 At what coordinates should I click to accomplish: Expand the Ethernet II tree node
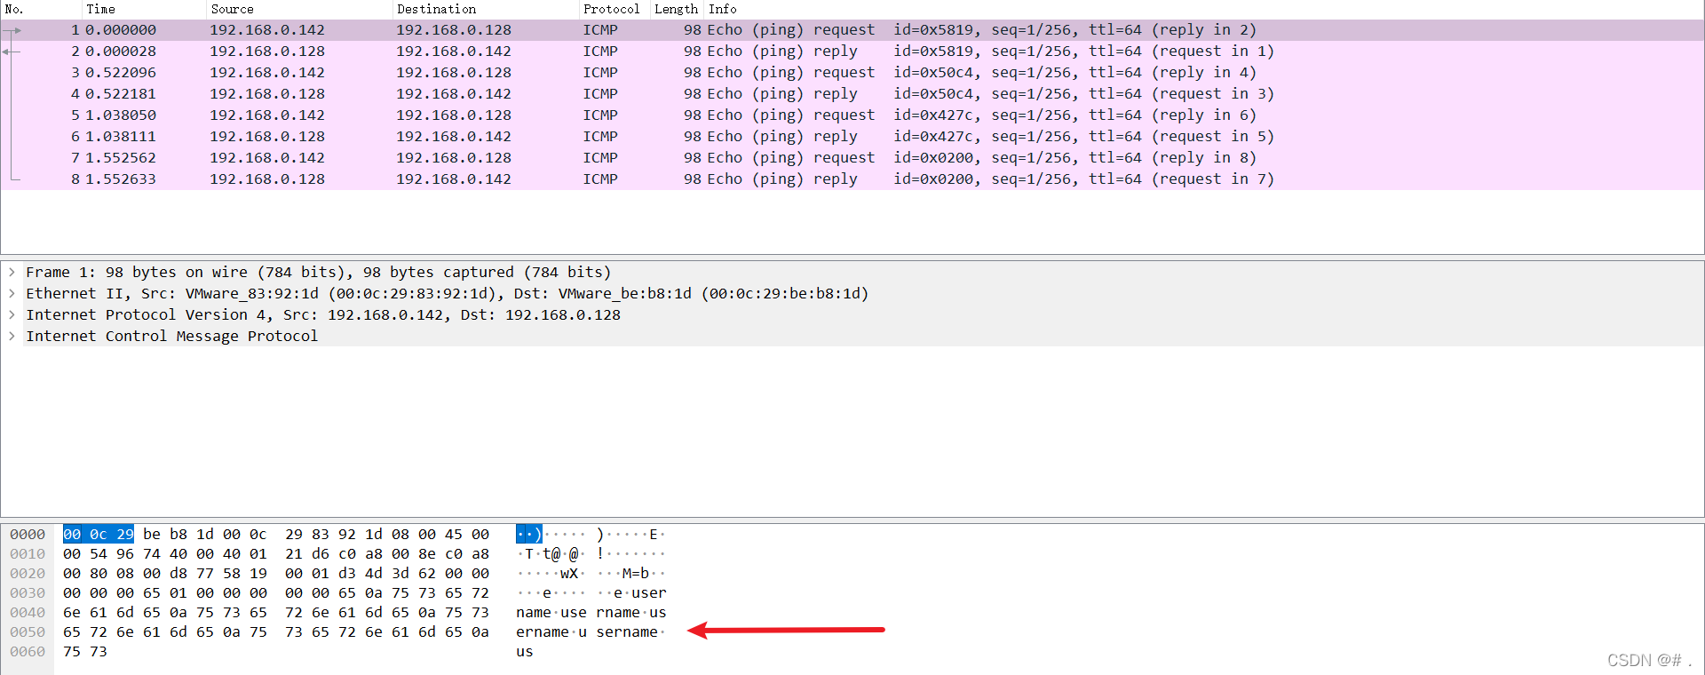[12, 293]
